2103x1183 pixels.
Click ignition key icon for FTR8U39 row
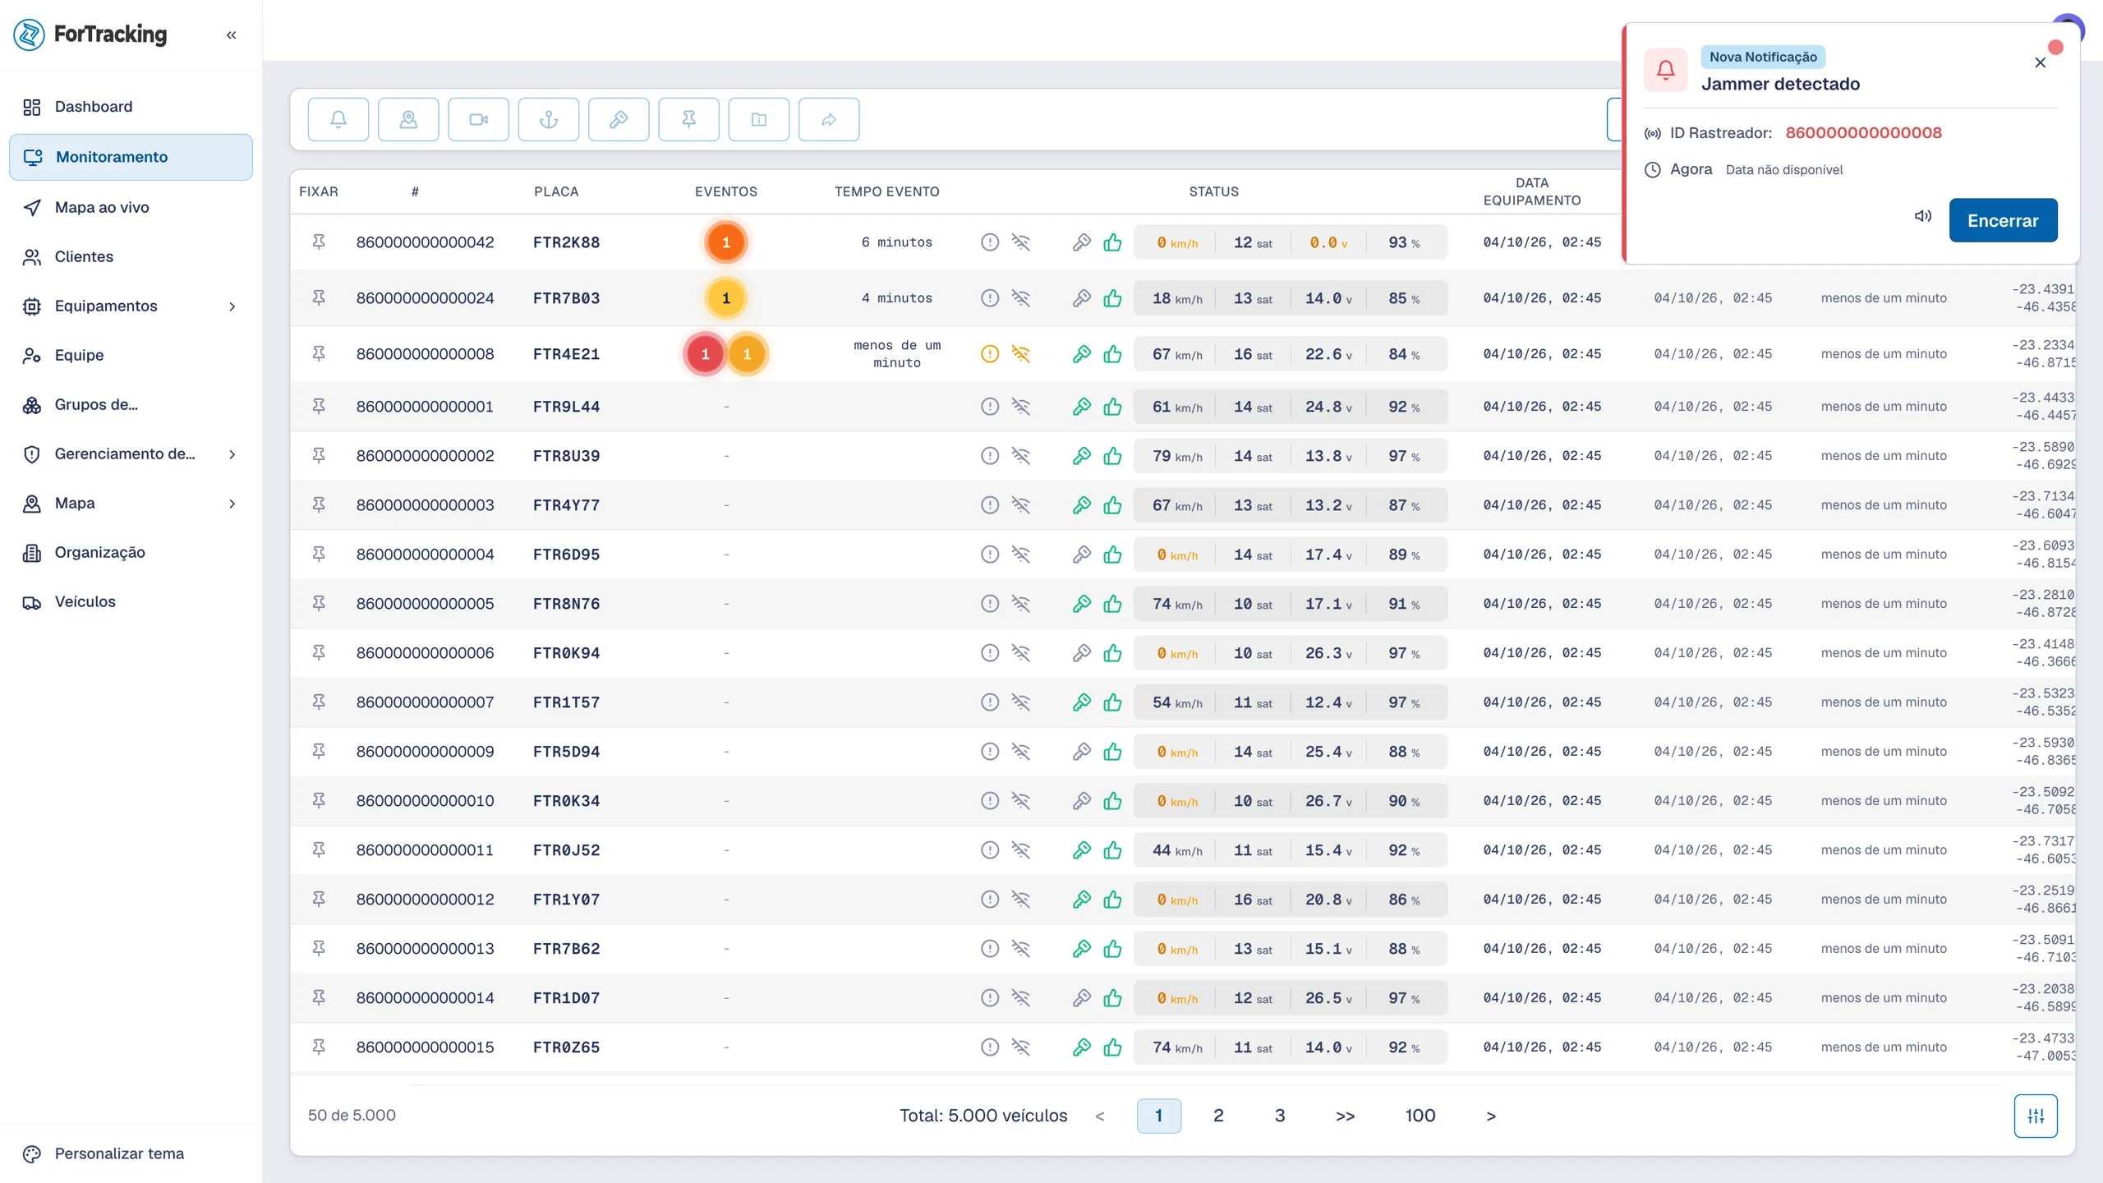pyautogui.click(x=1082, y=456)
